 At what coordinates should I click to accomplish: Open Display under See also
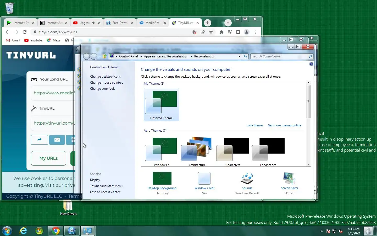[x=95, y=180]
